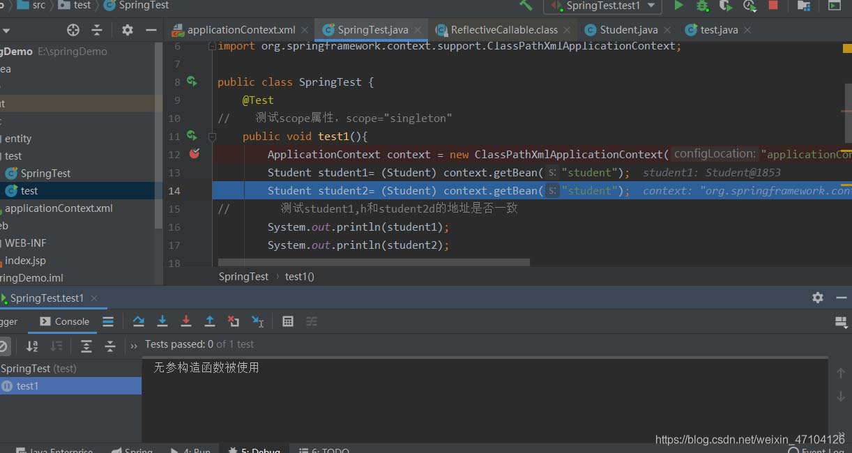Toggle sort alphabetically in test results
Image resolution: width=852 pixels, height=453 pixels.
click(x=32, y=346)
